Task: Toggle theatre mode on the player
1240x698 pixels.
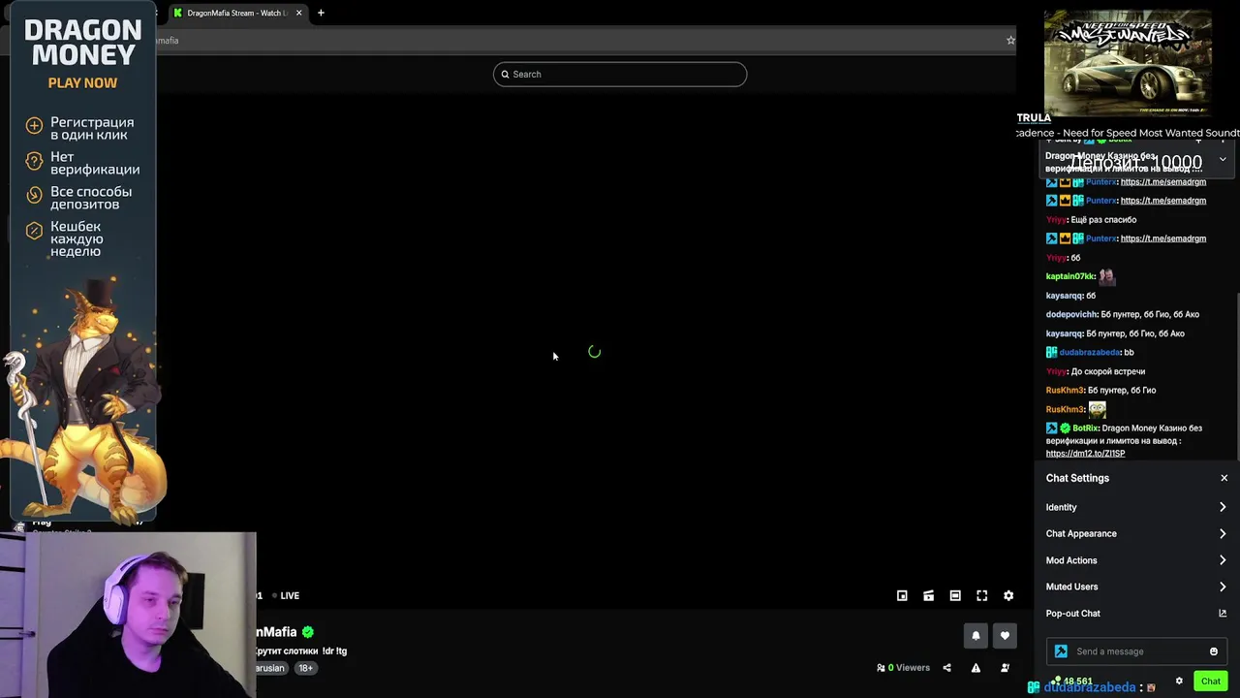Action: coord(955,595)
